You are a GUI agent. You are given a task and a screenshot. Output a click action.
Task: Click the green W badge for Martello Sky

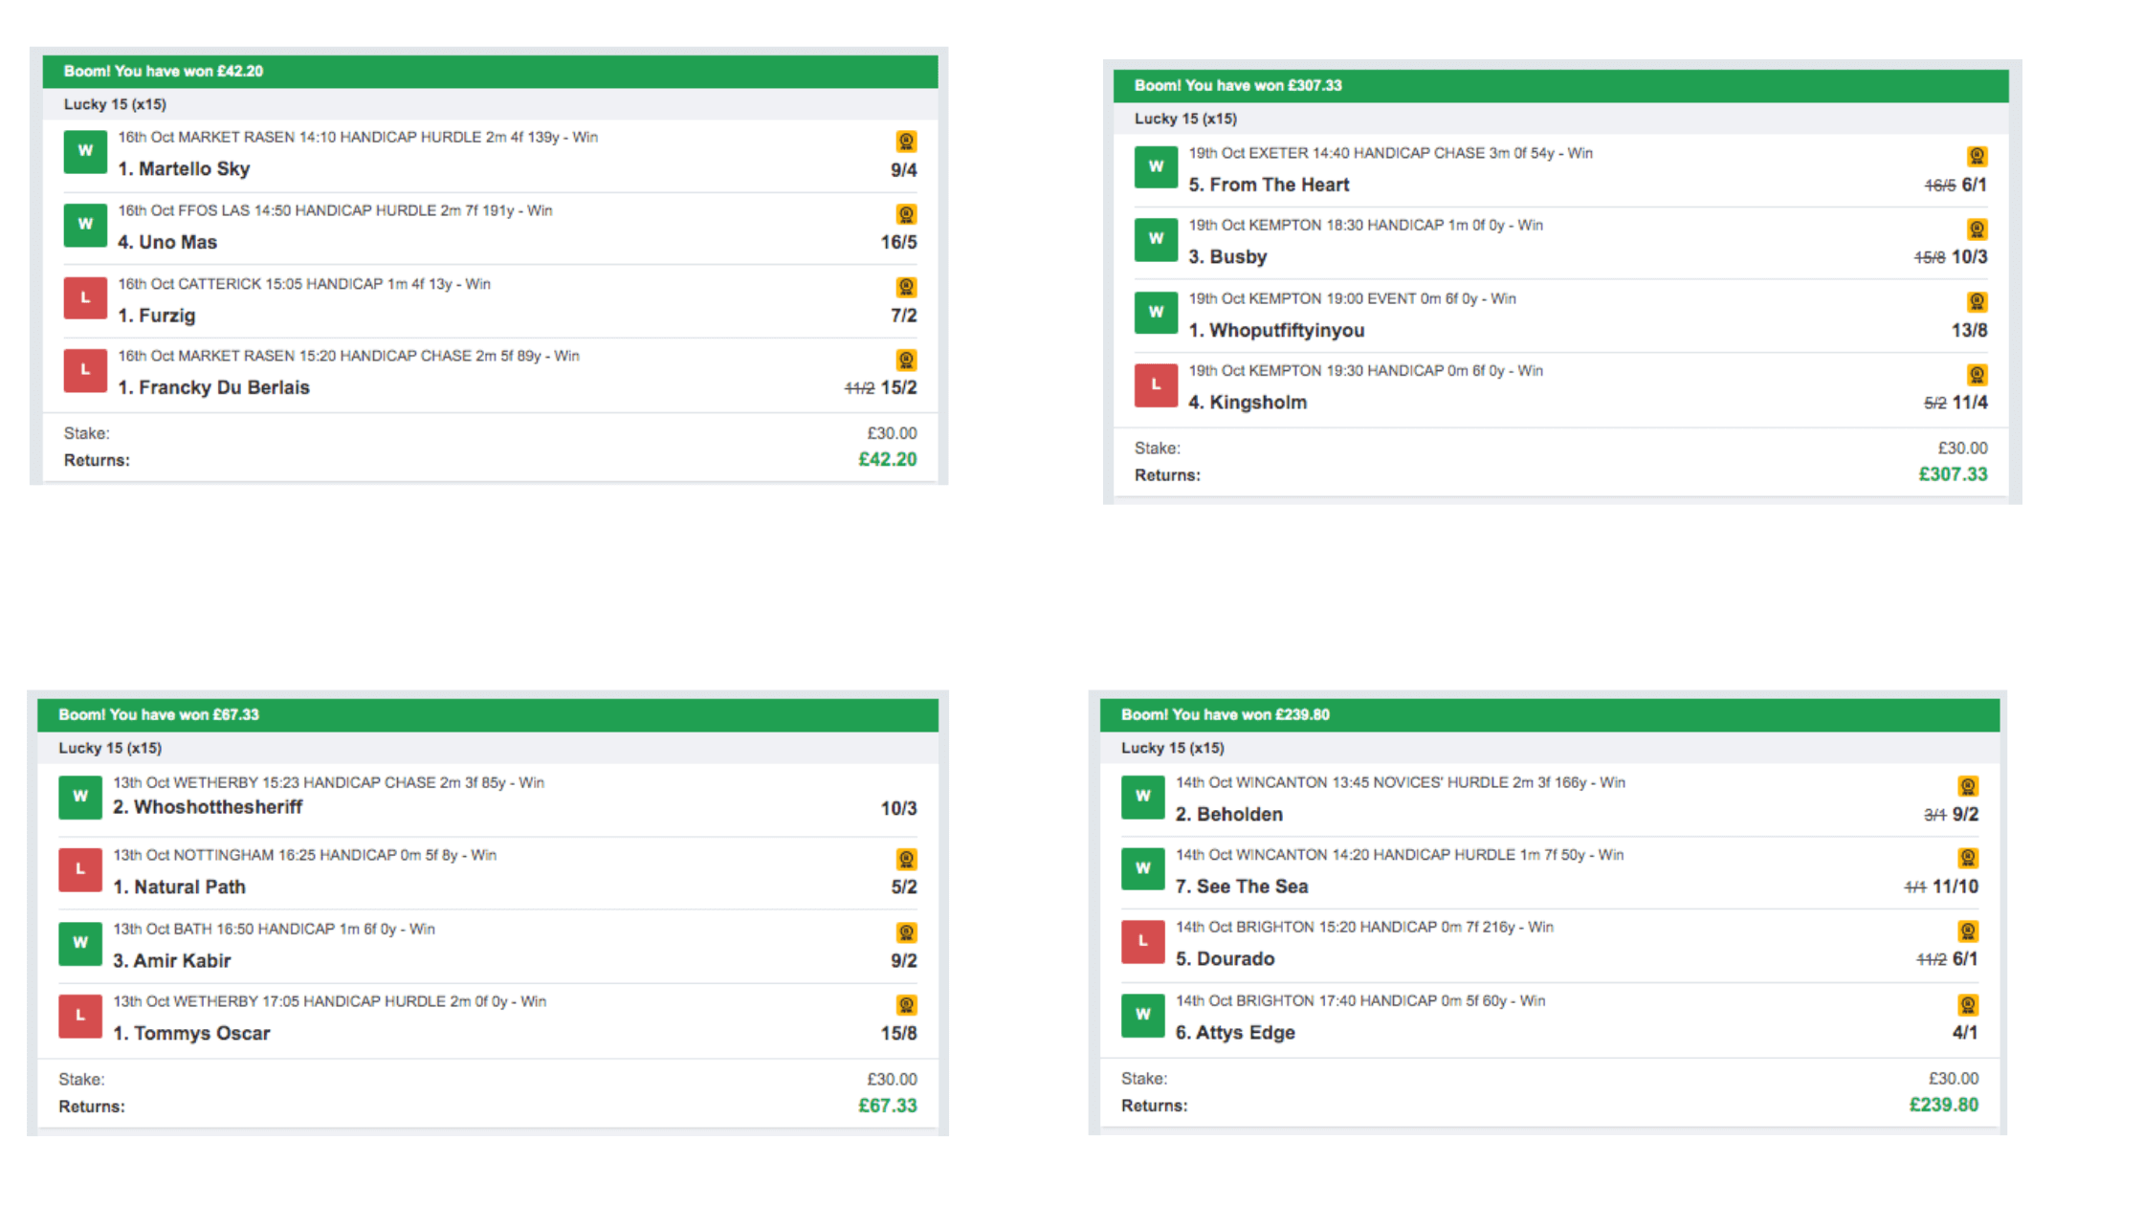[85, 151]
